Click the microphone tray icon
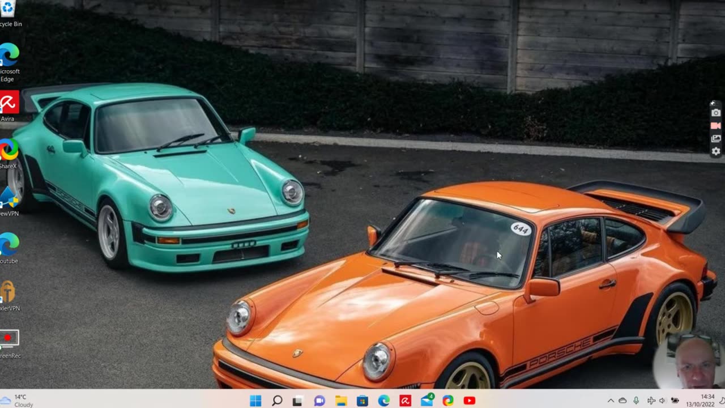The width and height of the screenshot is (725, 408). click(x=636, y=401)
